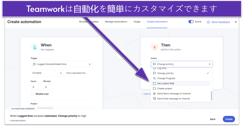This screenshot has height=126, width=244.
Task: Click the checkmark beside Change priority
Action: point(208,73)
